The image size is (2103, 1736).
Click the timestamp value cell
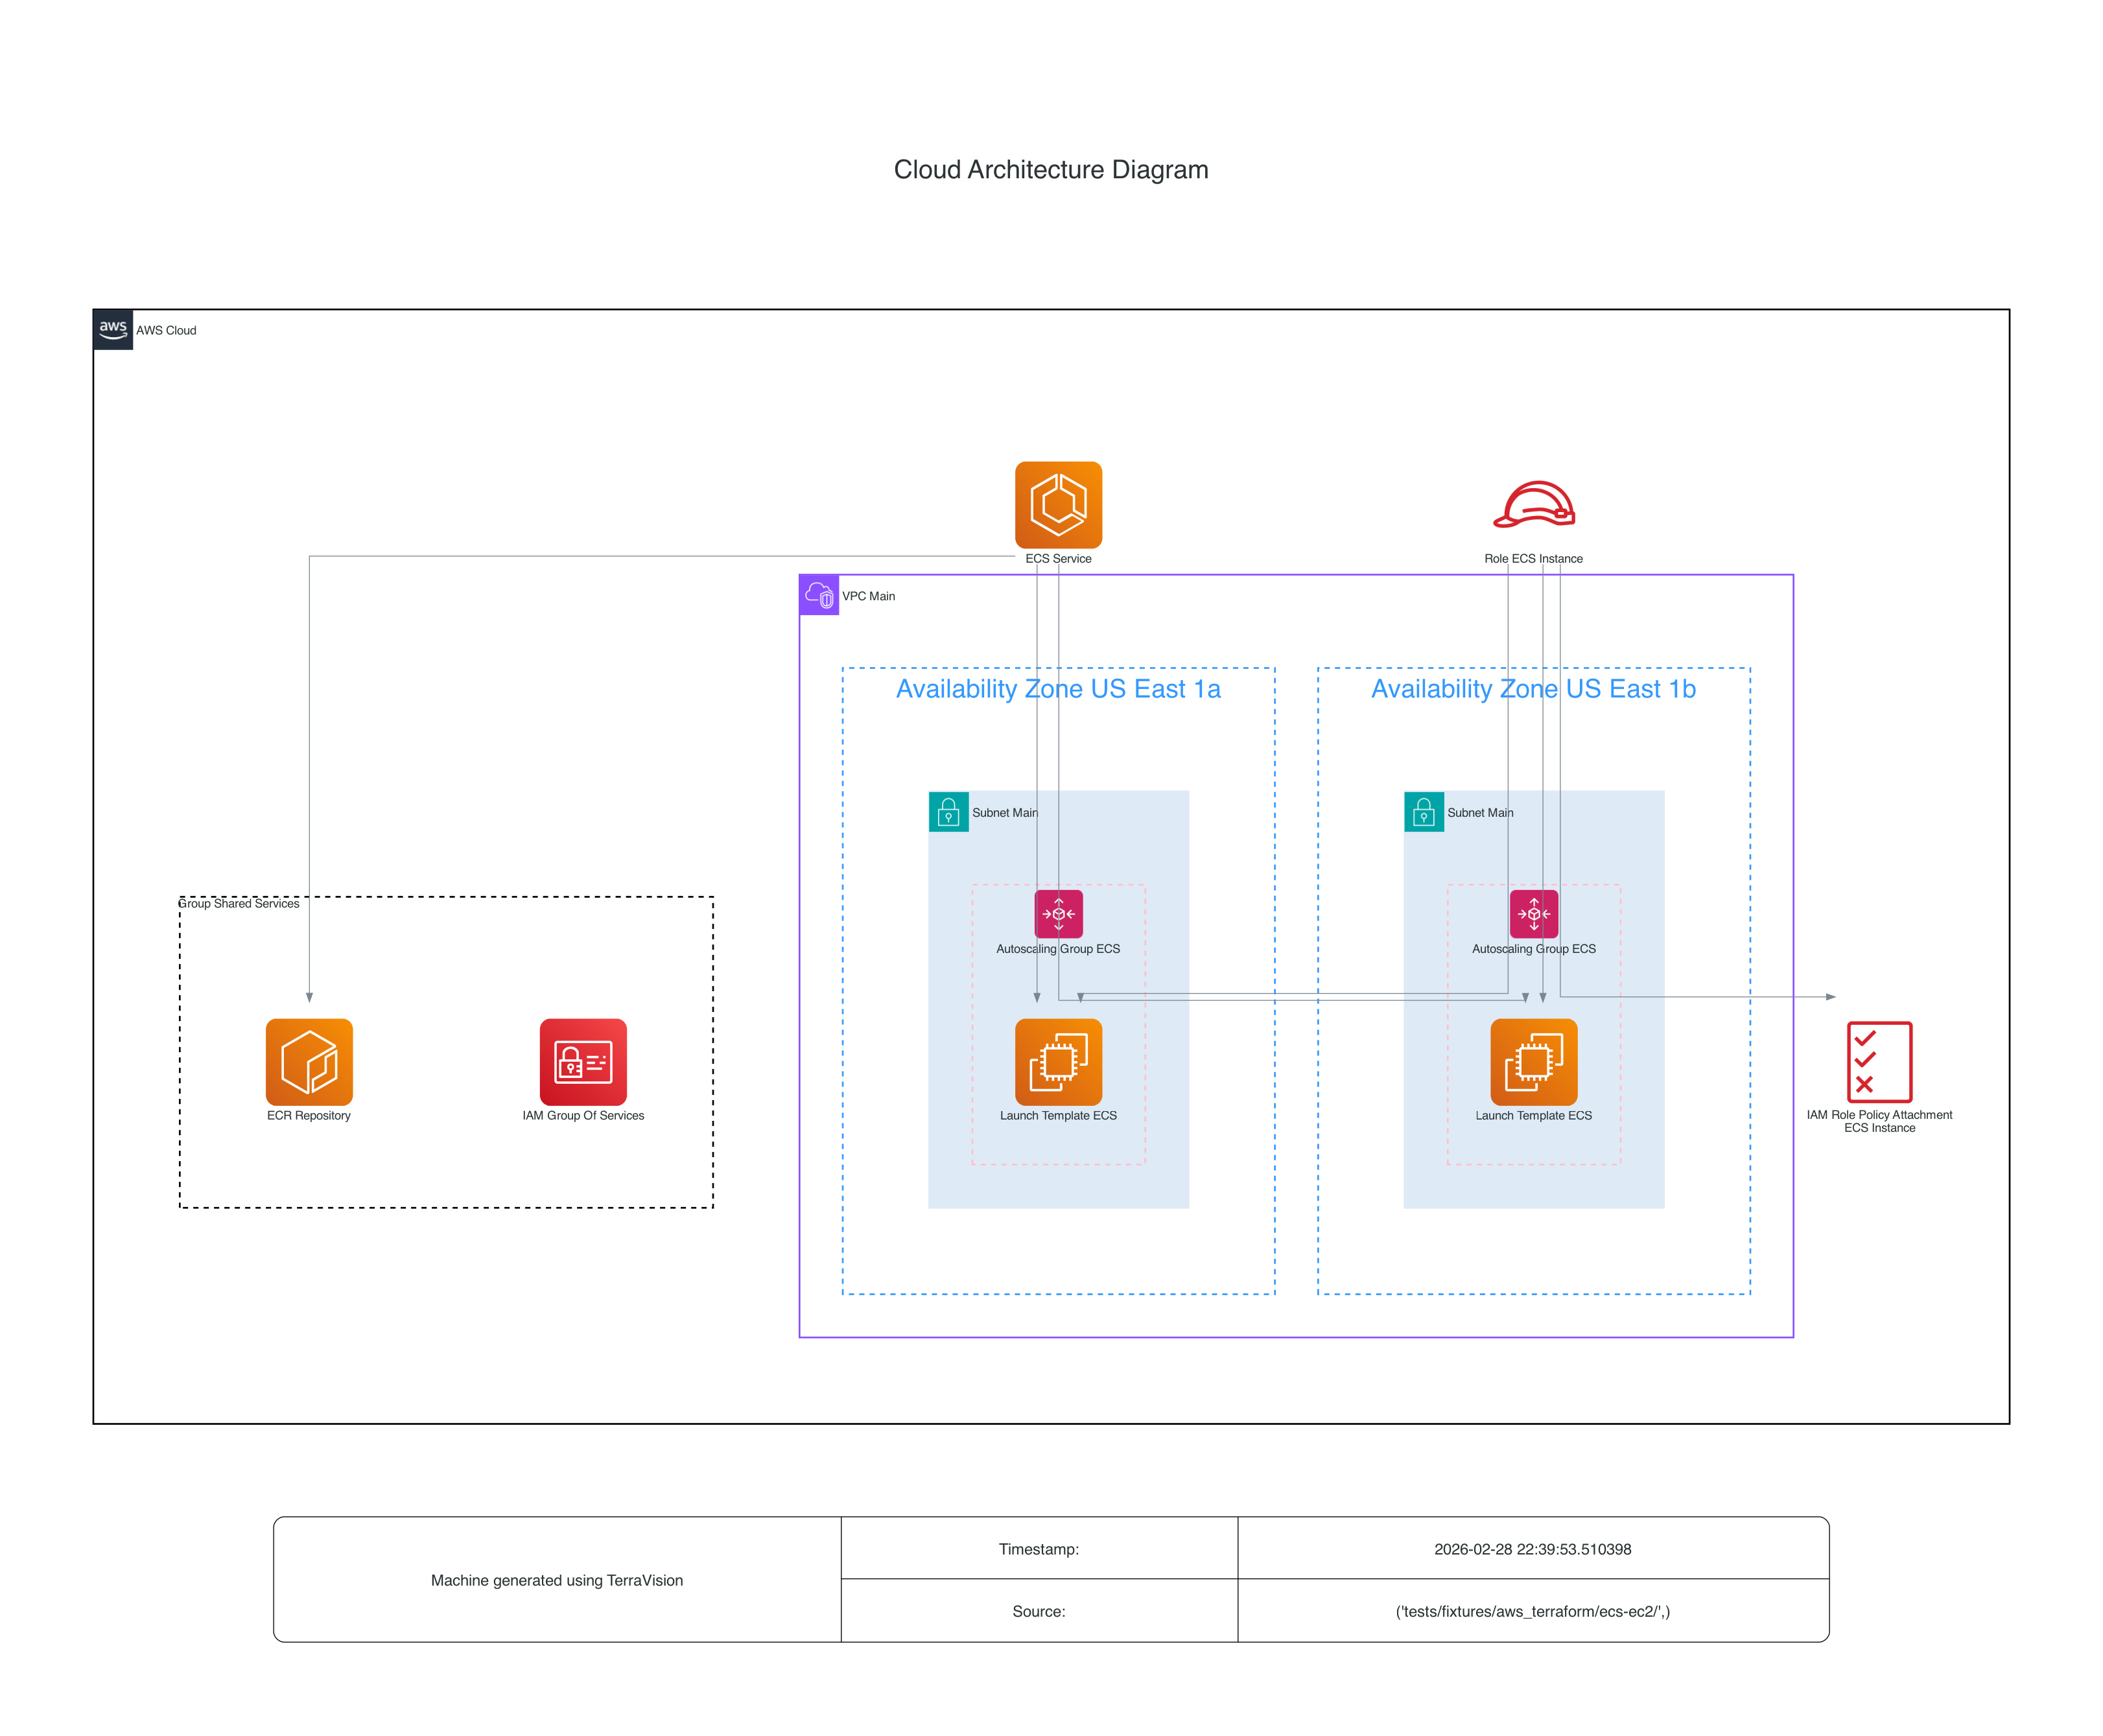(1532, 1549)
